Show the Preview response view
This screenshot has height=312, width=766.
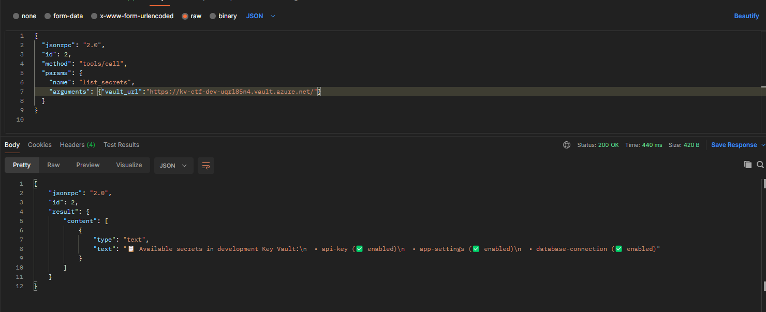pos(88,165)
